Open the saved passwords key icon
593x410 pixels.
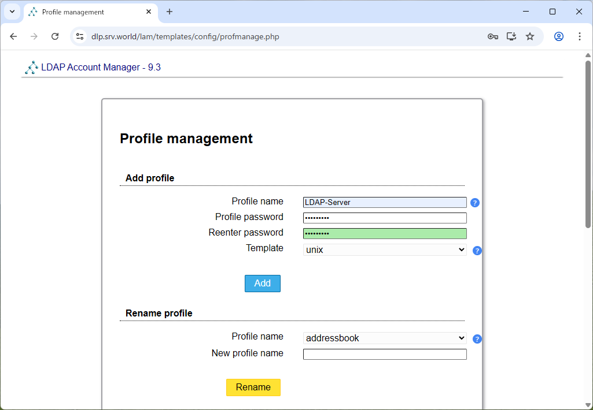click(x=492, y=36)
